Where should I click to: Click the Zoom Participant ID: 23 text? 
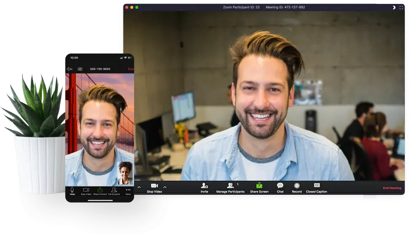pos(241,7)
